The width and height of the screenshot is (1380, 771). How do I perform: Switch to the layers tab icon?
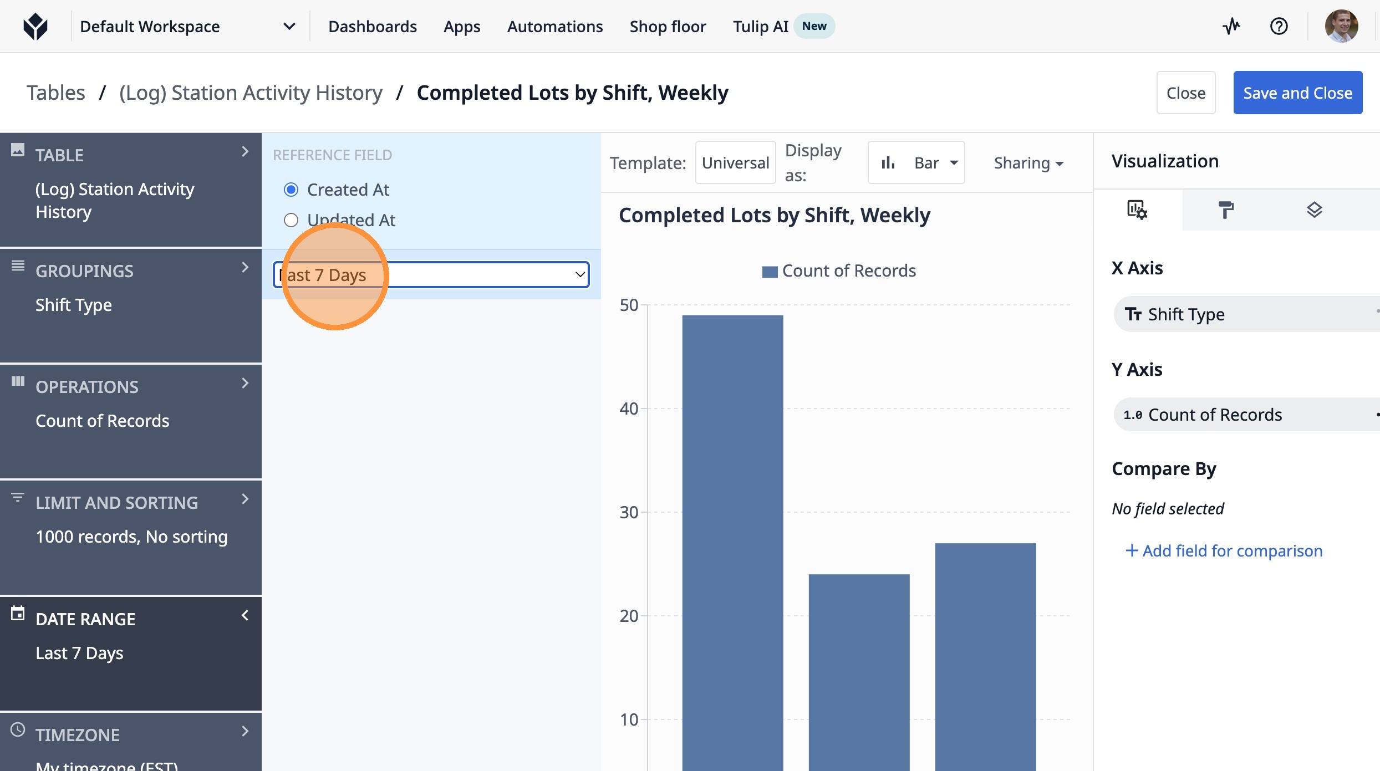(1314, 210)
